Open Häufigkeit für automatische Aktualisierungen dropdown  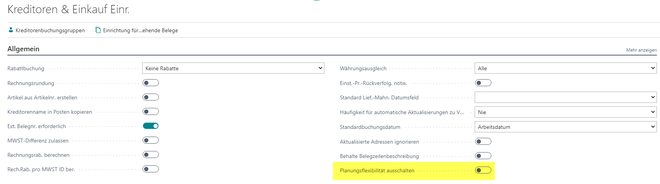[x=566, y=112]
